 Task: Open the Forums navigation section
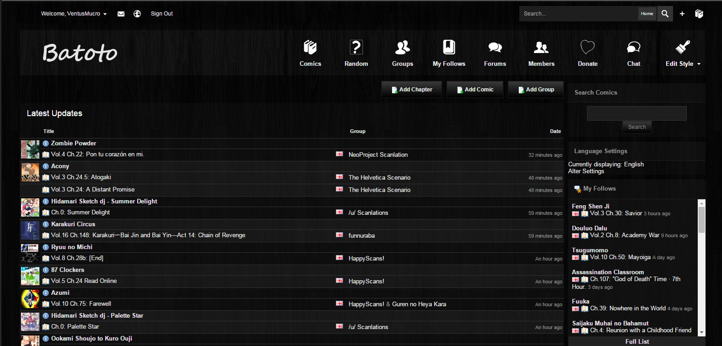pyautogui.click(x=495, y=53)
